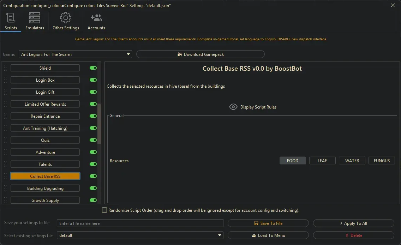The image size is (401, 245).
Task: Click the drag handle next to Login Gift
Action: tap(6, 92)
